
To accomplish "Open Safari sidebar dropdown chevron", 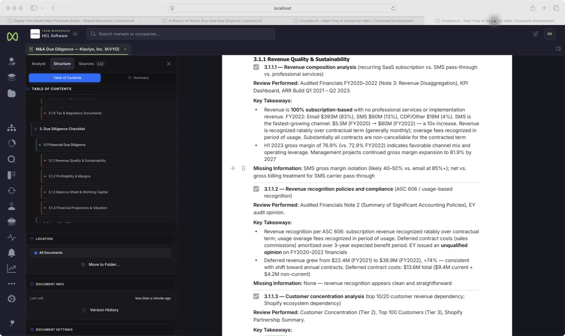I will [42, 8].
